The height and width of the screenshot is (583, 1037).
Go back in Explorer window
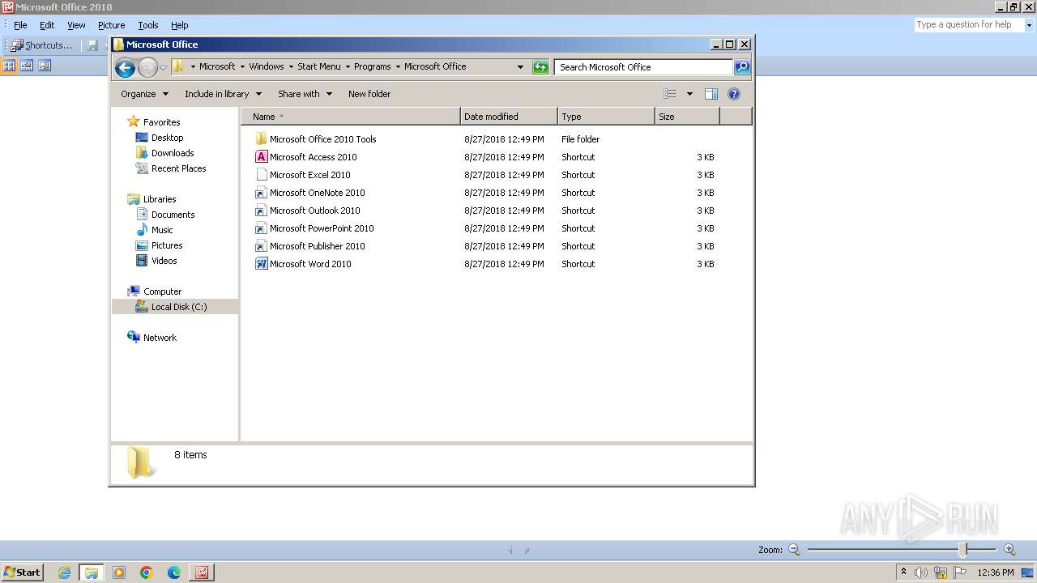(125, 67)
